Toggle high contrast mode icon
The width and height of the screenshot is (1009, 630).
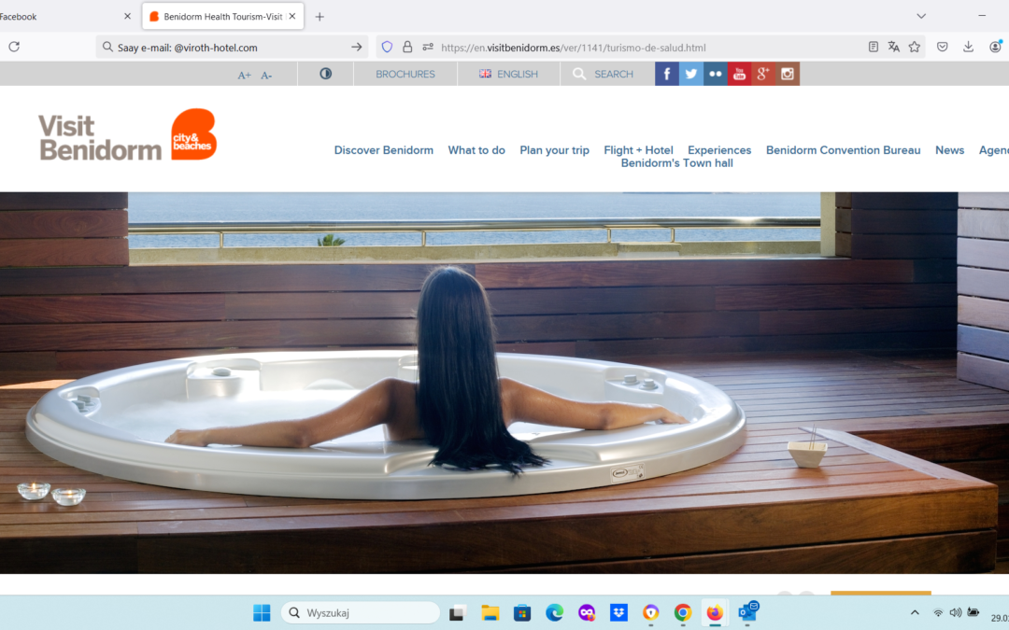click(x=326, y=74)
